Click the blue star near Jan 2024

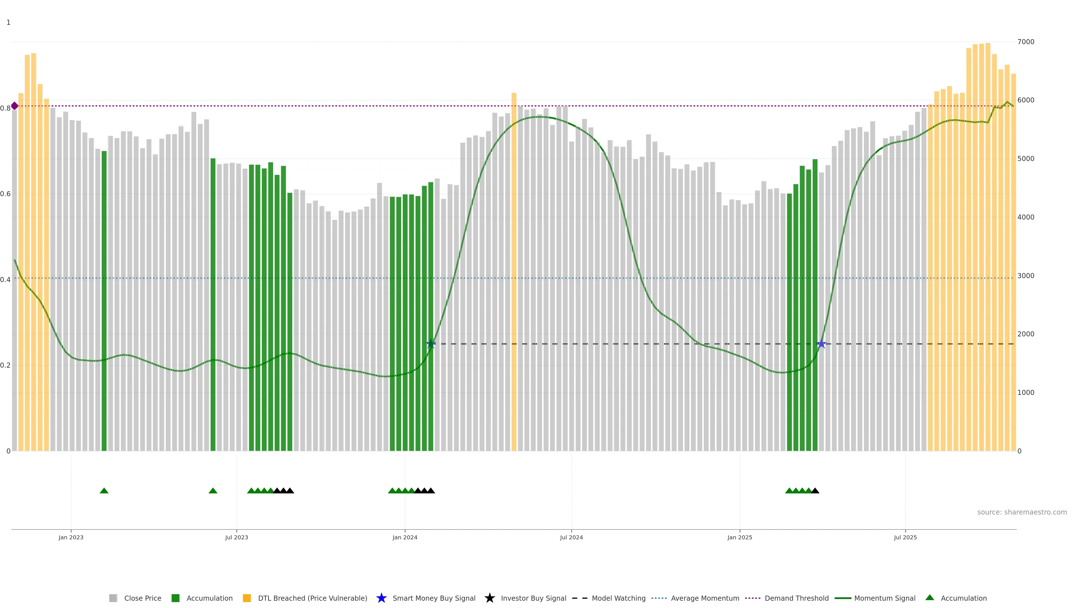431,344
